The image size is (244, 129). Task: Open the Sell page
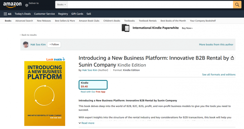(89, 14)
